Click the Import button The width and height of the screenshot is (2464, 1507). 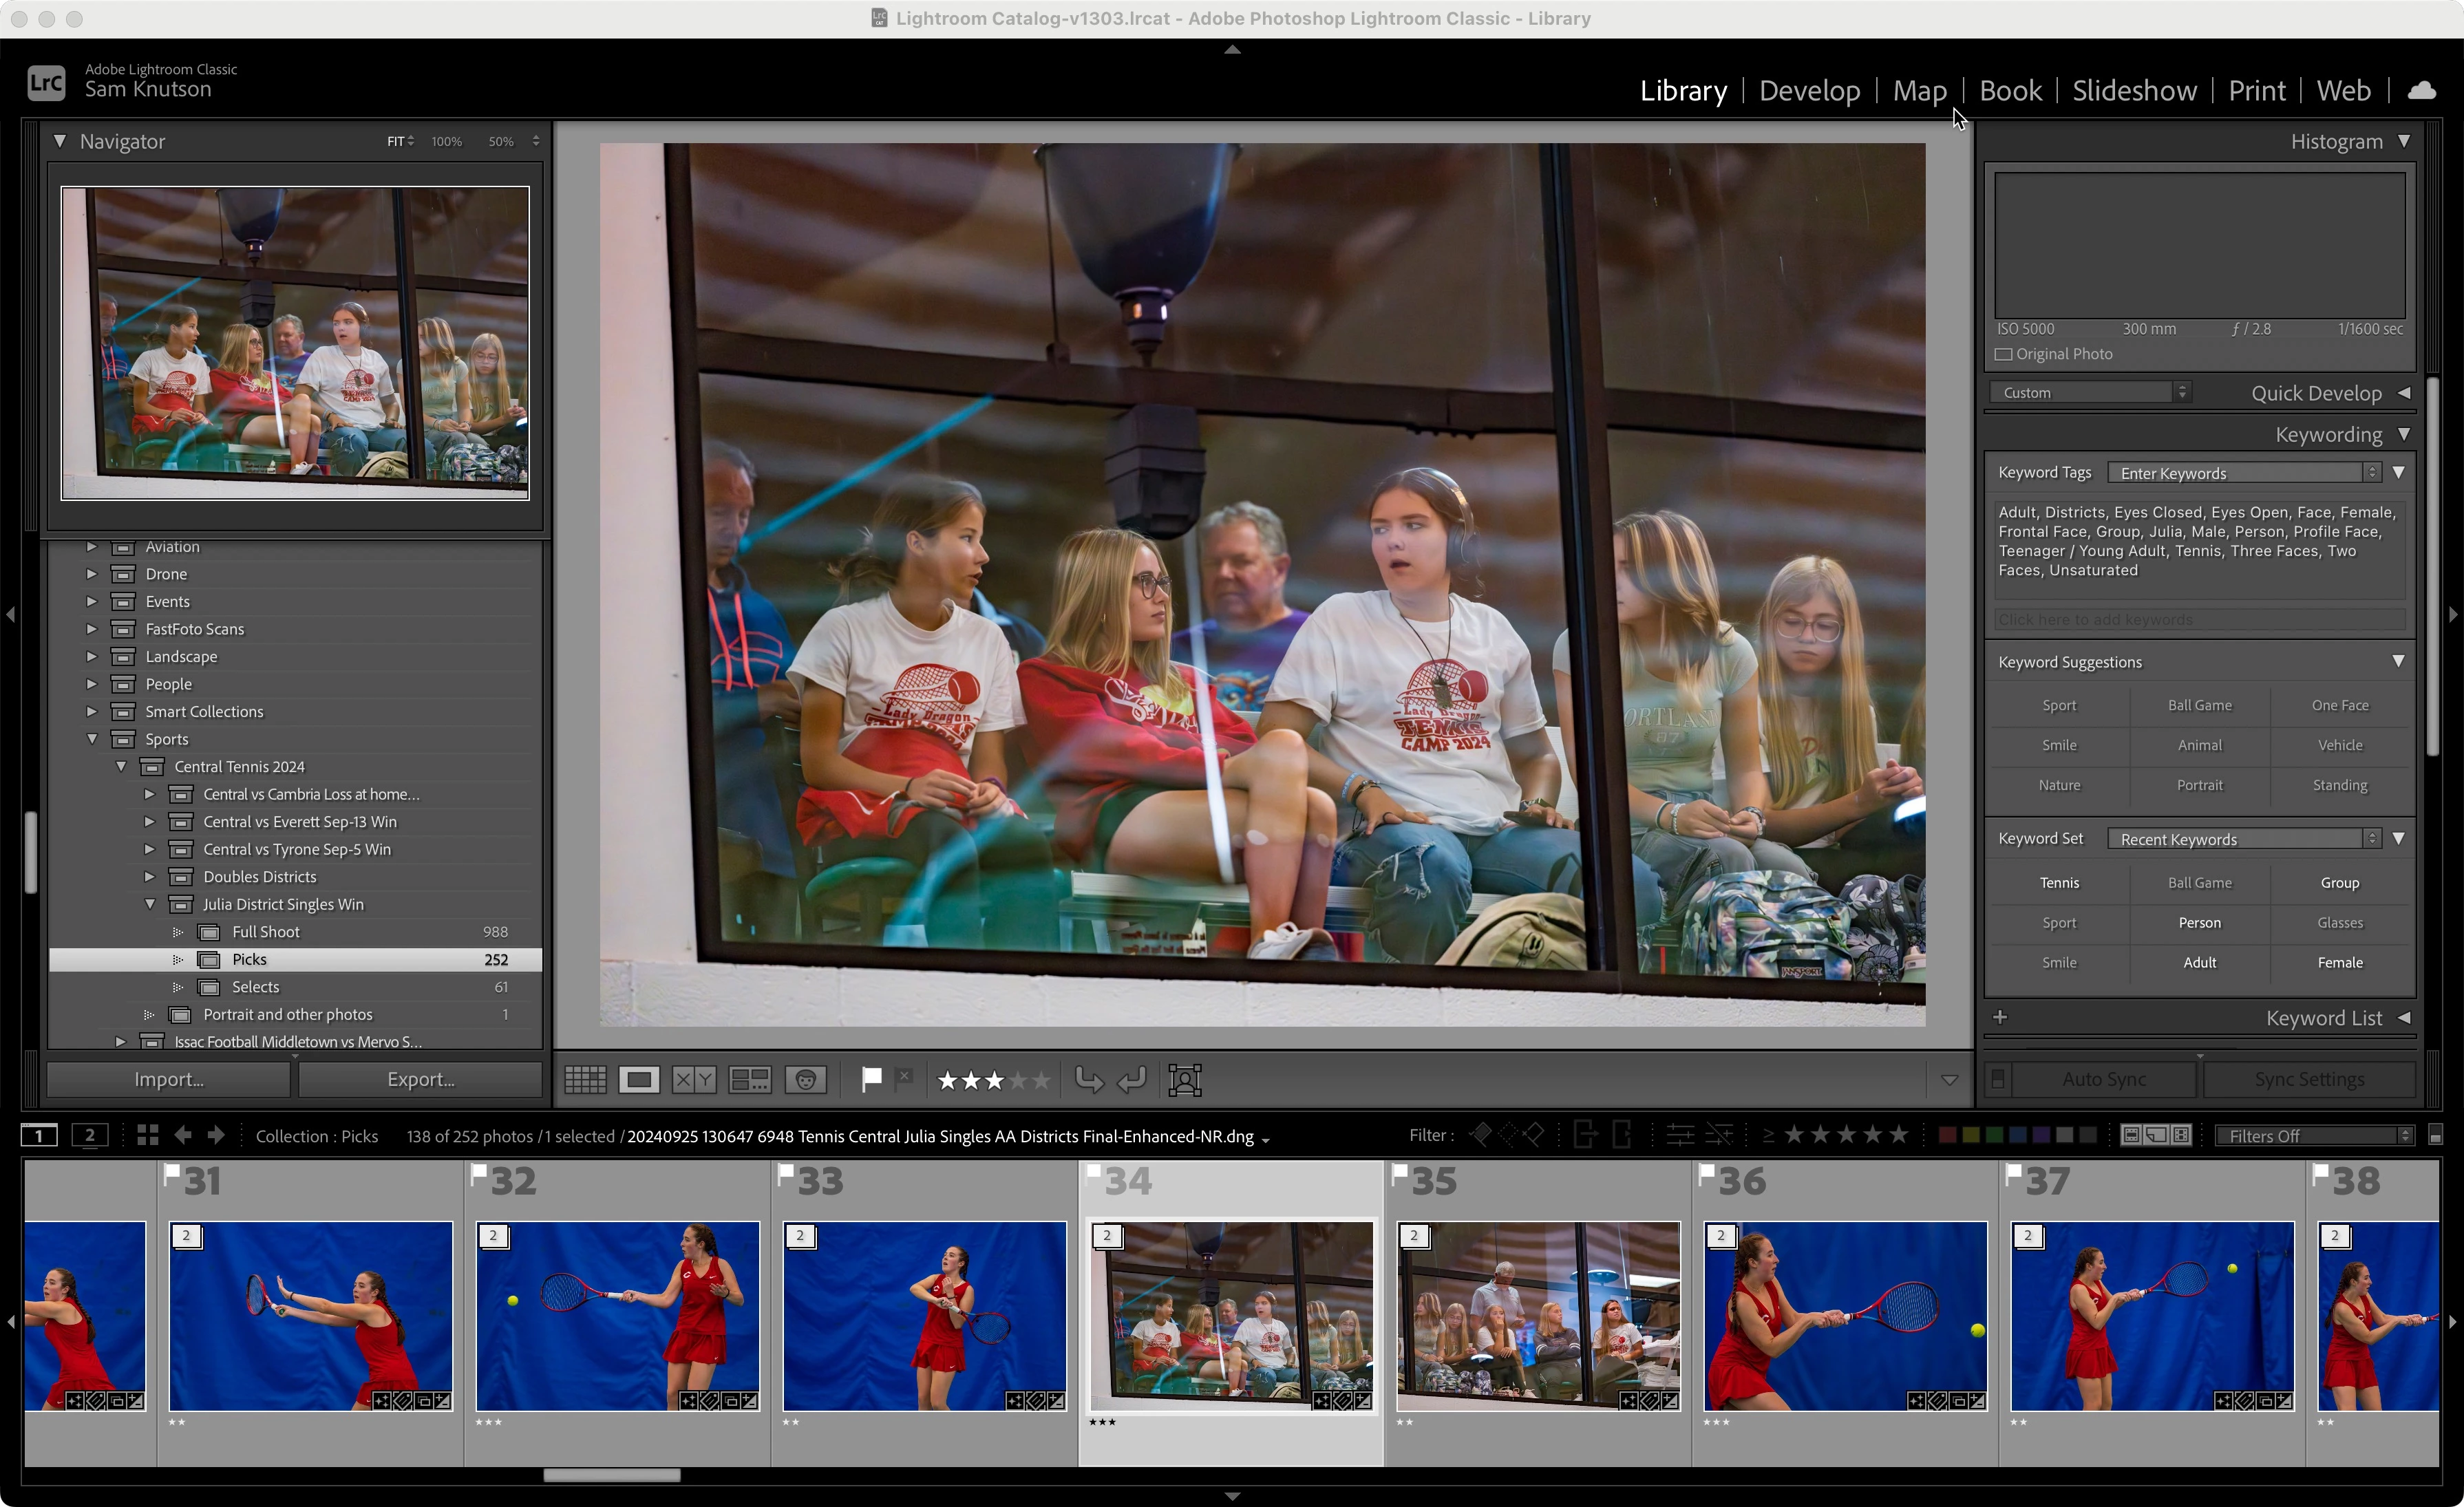[169, 1079]
